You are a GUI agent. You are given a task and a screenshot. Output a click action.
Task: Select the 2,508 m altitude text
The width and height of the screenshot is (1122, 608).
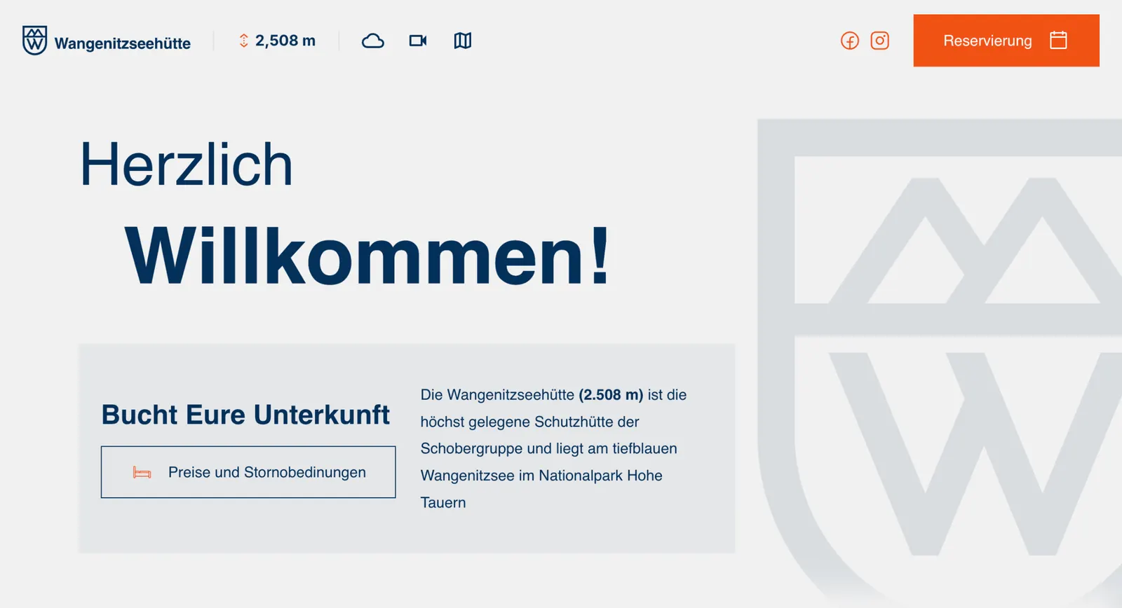[x=285, y=41]
